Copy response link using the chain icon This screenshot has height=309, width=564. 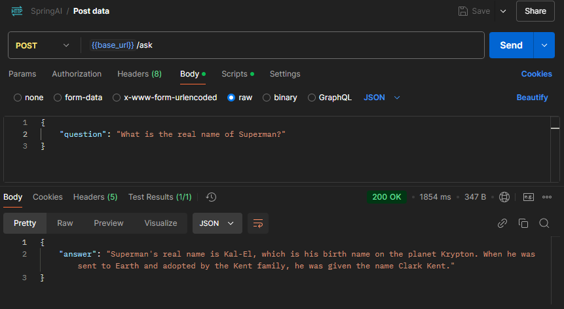pyautogui.click(x=502, y=223)
